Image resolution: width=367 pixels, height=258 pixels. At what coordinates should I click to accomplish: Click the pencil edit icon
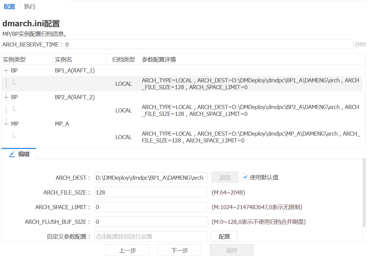12,154
